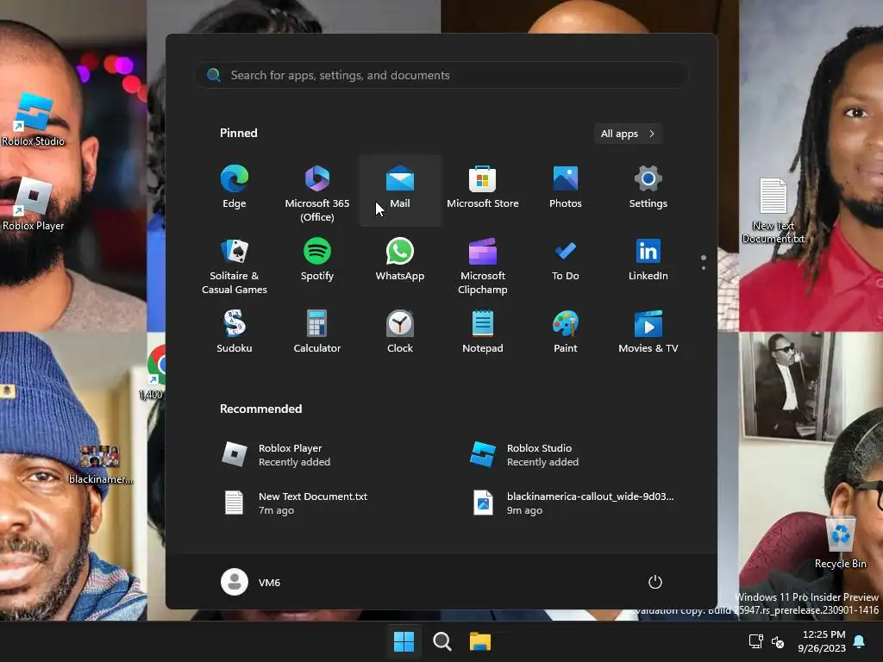Open Paint app

pos(566,332)
